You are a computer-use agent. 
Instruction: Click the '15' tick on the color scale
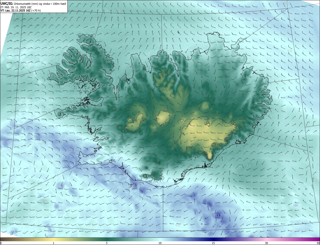pyautogui.click(x=213, y=243)
